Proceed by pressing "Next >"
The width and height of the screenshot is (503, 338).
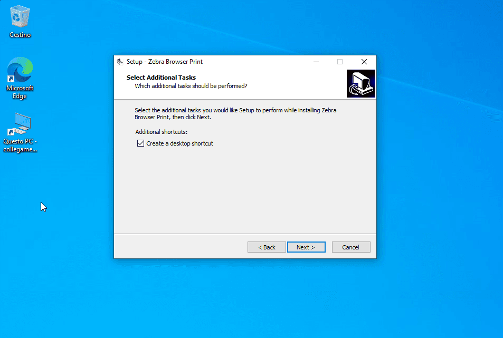(306, 247)
